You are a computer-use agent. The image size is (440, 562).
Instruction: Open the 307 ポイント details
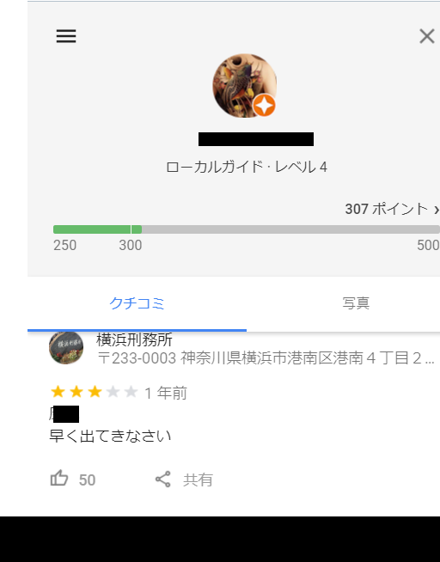pyautogui.click(x=387, y=209)
